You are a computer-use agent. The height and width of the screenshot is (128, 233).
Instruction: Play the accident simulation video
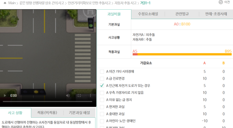5,96
